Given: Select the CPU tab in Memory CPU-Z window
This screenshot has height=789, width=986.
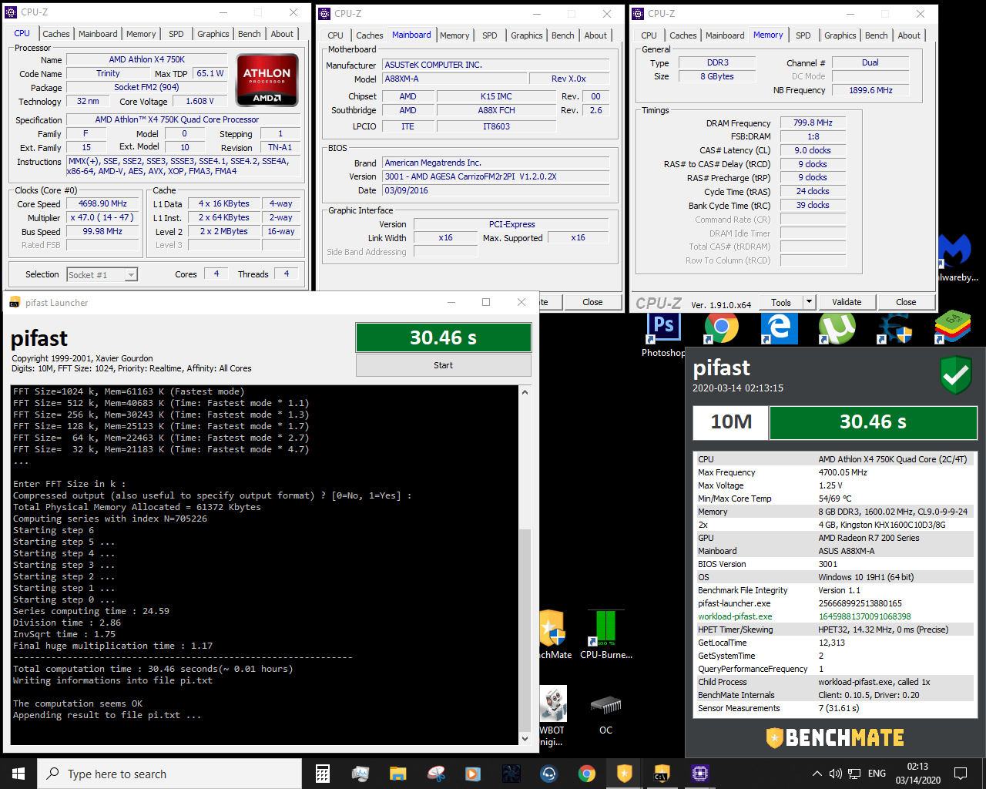Looking at the screenshot, I should [x=649, y=35].
